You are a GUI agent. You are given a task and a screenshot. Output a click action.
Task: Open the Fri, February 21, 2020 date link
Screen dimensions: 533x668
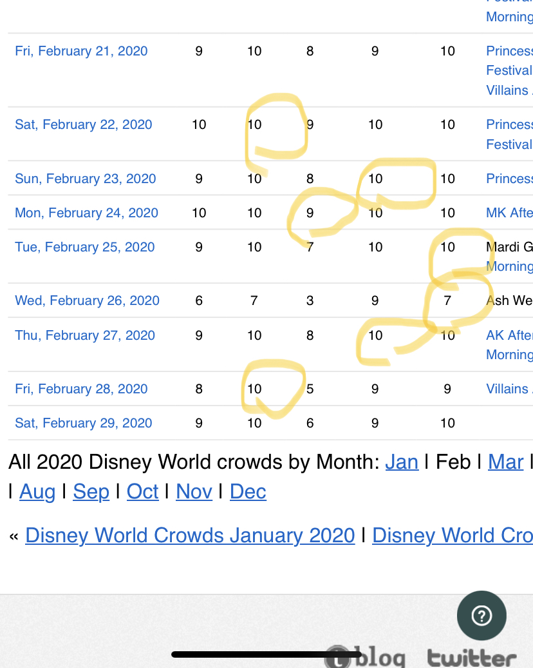pyautogui.click(x=81, y=51)
